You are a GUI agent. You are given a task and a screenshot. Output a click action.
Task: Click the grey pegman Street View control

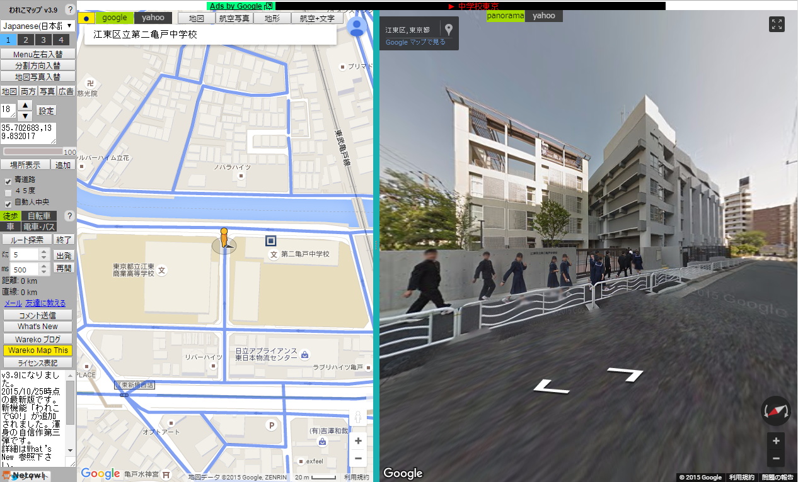358,417
